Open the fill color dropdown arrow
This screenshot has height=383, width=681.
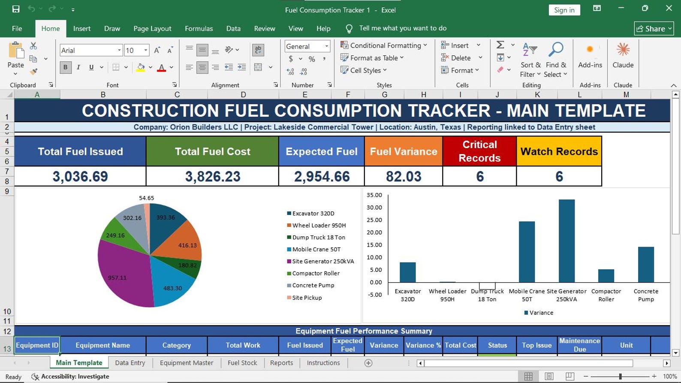click(151, 67)
